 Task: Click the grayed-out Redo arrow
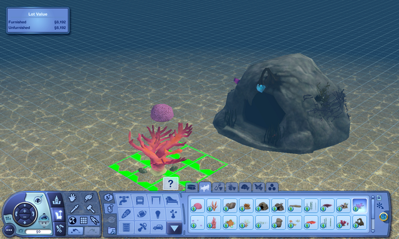click(x=92, y=231)
